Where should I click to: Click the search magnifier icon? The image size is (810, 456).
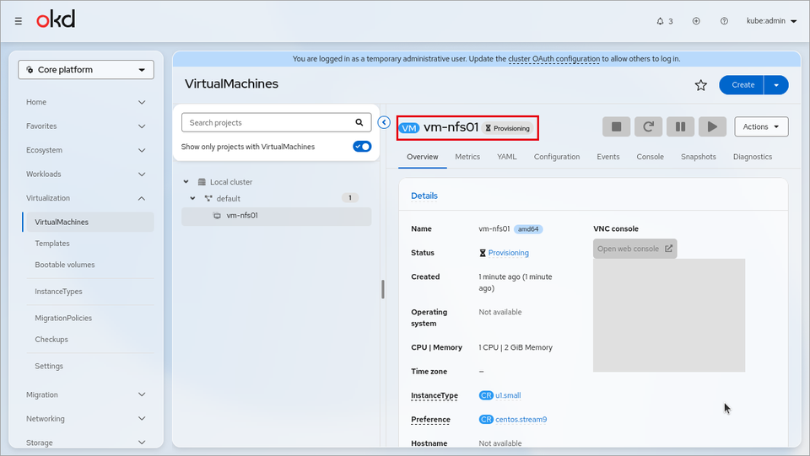[x=359, y=123]
